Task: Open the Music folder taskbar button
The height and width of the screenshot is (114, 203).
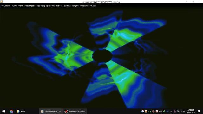Action: coord(21,111)
